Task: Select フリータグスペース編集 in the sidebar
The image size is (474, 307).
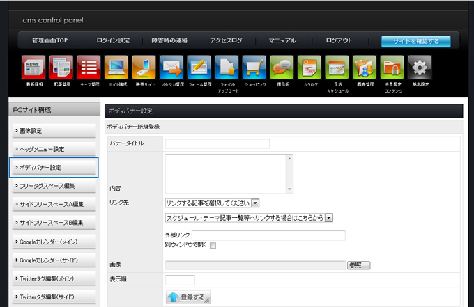Action: coord(54,186)
